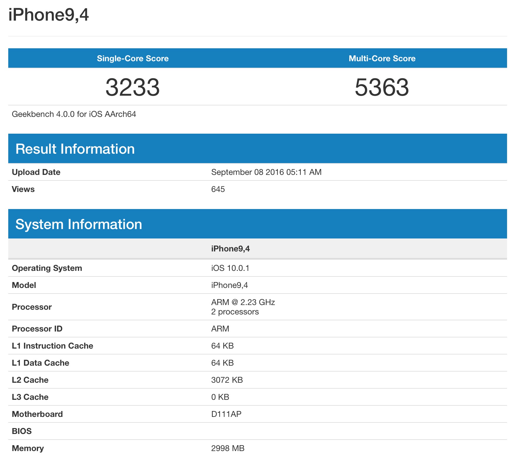The width and height of the screenshot is (515, 464).
Task: Select the Single-Core Score header
Action: (x=133, y=58)
